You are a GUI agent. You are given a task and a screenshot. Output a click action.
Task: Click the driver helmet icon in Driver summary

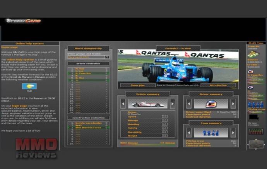(x=211, y=103)
